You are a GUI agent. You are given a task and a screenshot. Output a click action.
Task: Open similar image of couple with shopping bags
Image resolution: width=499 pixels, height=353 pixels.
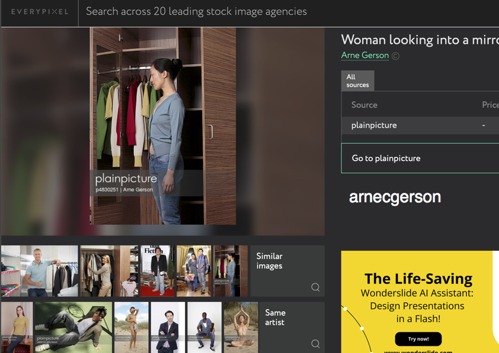point(194,271)
